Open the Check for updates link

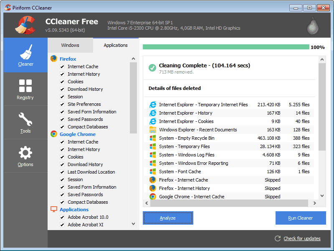pos(302,238)
